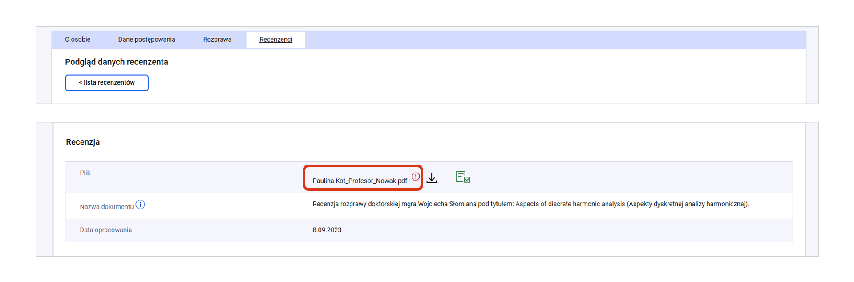Click the Data opracowania label
Image resolution: width=854 pixels, height=282 pixels.
pyautogui.click(x=105, y=230)
